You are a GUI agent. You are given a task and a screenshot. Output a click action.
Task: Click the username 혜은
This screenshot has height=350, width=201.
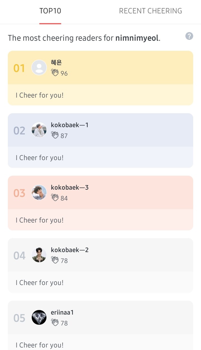point(56,62)
